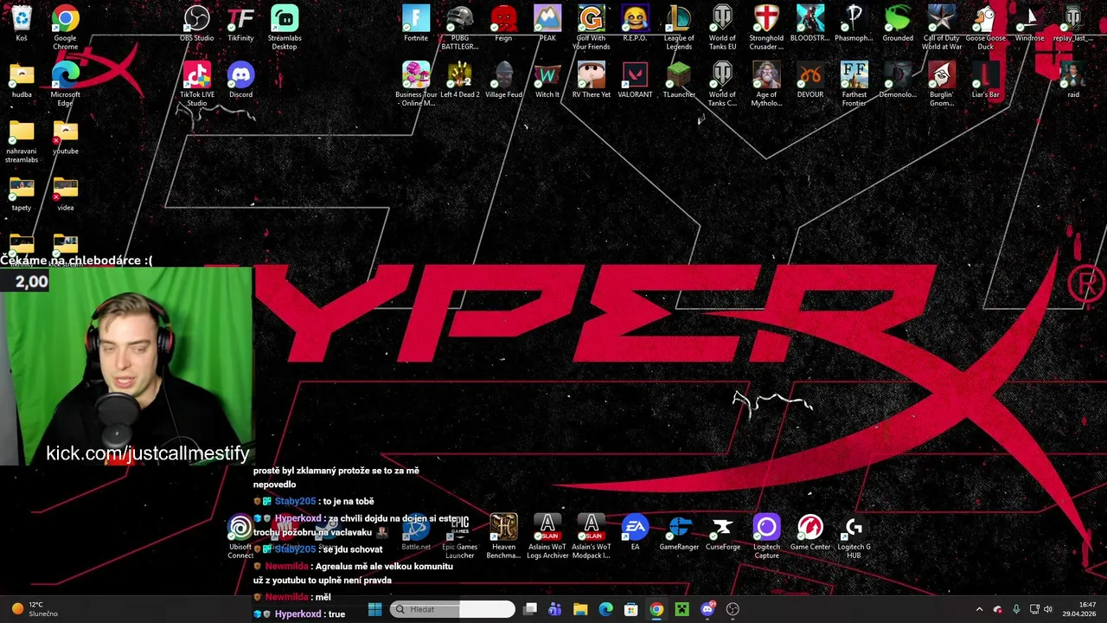Select Aslains WoT Logs Archiver icon
The image size is (1107, 623).
point(547,536)
